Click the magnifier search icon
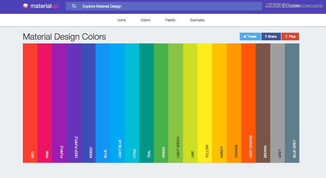The height and width of the screenshot is (178, 326). coord(74,6)
